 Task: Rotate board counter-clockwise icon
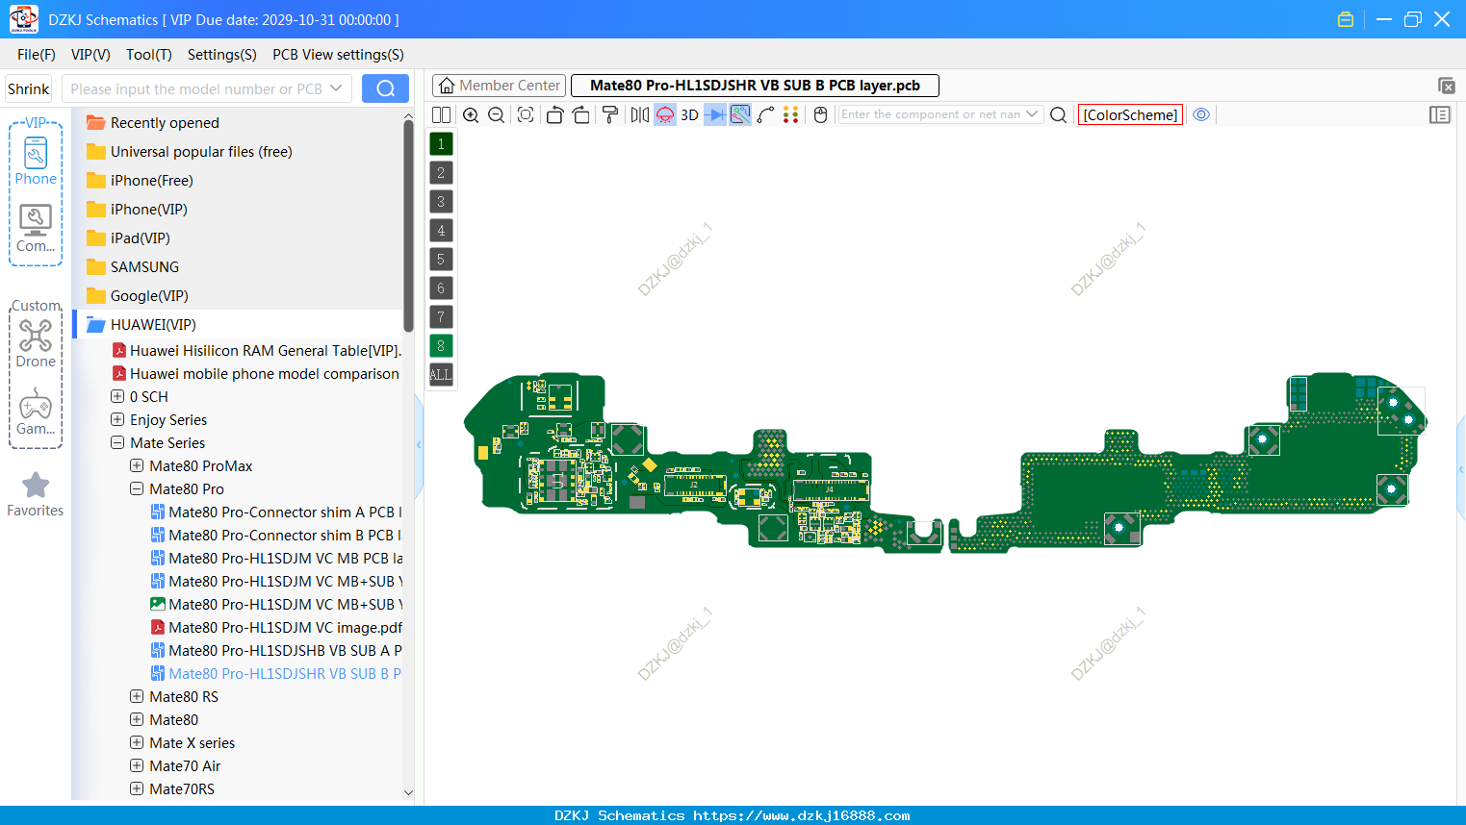point(554,114)
